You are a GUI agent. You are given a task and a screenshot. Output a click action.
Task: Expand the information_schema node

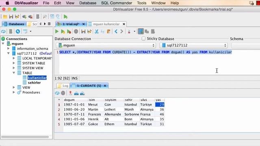(x=8, y=49)
